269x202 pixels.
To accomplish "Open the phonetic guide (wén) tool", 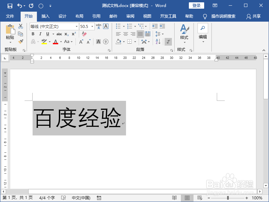I will pos(98,26).
